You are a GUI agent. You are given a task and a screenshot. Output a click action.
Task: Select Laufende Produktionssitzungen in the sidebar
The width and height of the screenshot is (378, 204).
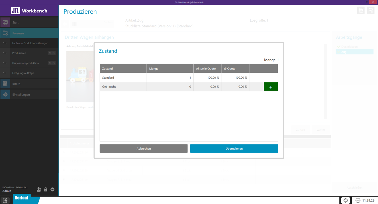[31, 43]
